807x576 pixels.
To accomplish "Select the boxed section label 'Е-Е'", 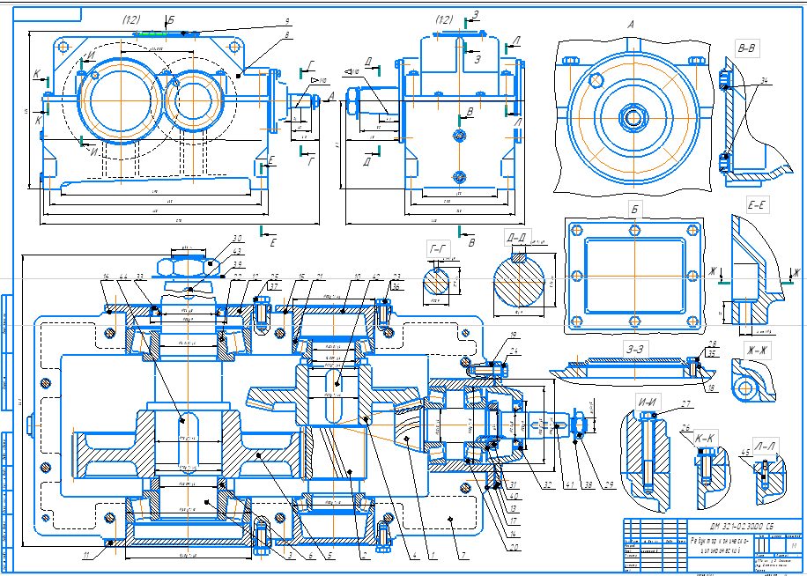I will [756, 206].
